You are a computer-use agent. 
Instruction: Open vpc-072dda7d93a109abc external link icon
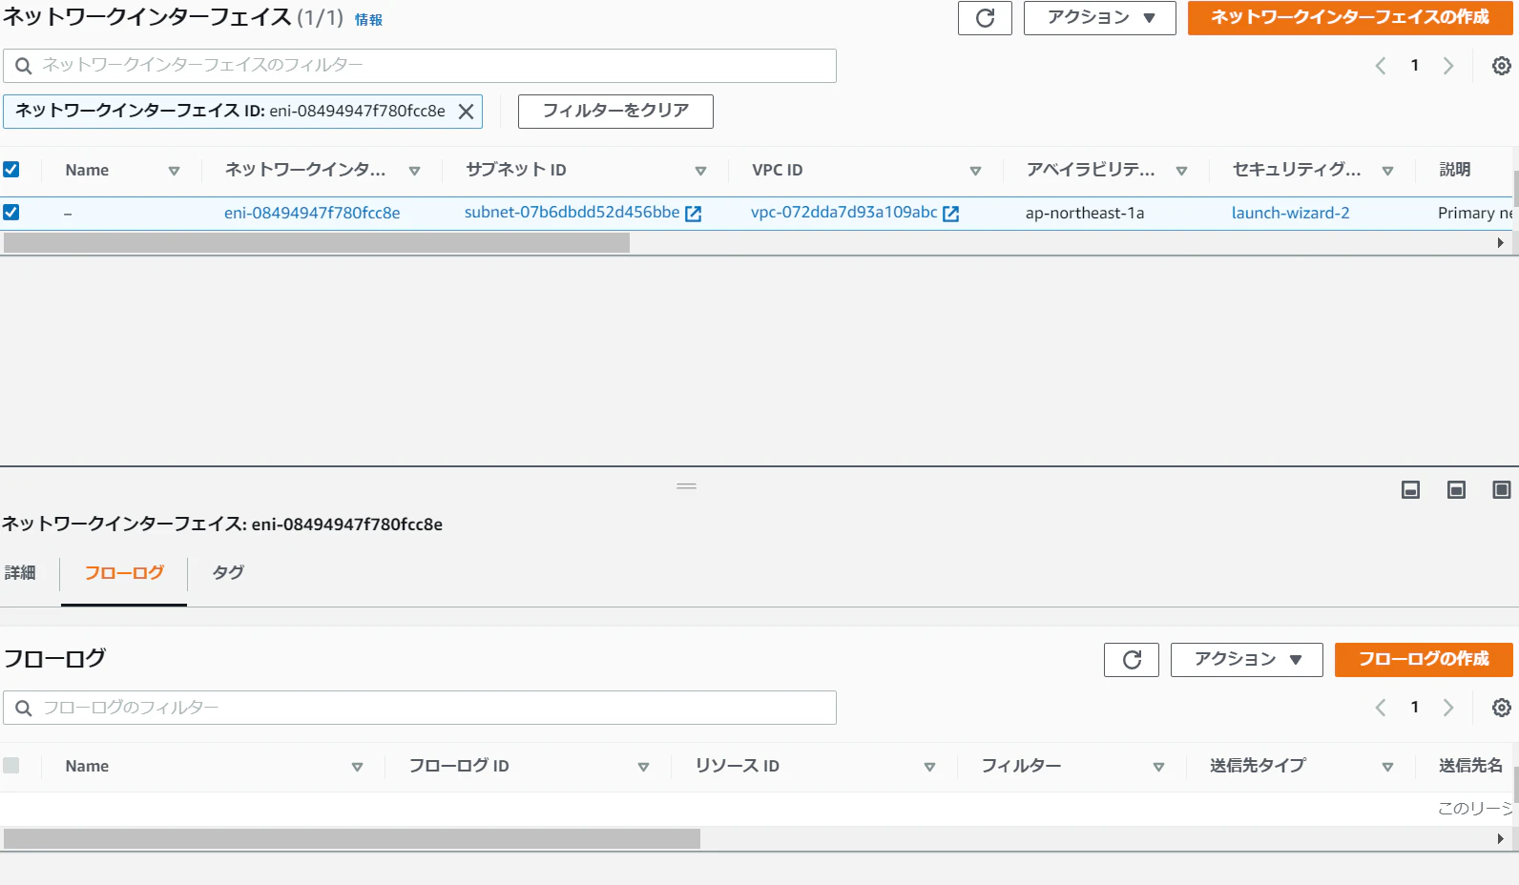pyautogui.click(x=950, y=214)
